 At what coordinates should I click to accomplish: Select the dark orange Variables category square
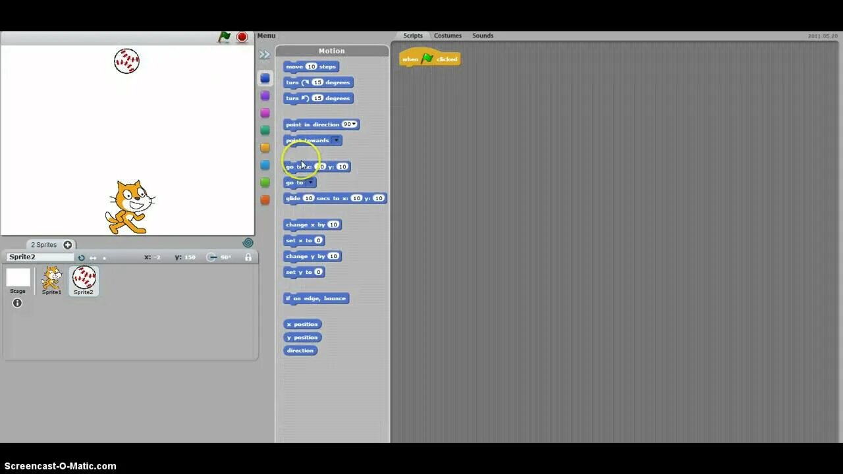pos(265,199)
